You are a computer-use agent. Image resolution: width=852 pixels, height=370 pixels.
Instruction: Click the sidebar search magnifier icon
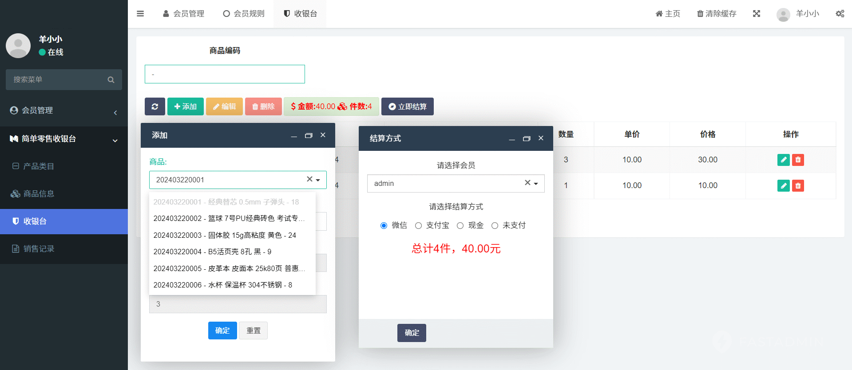111,80
